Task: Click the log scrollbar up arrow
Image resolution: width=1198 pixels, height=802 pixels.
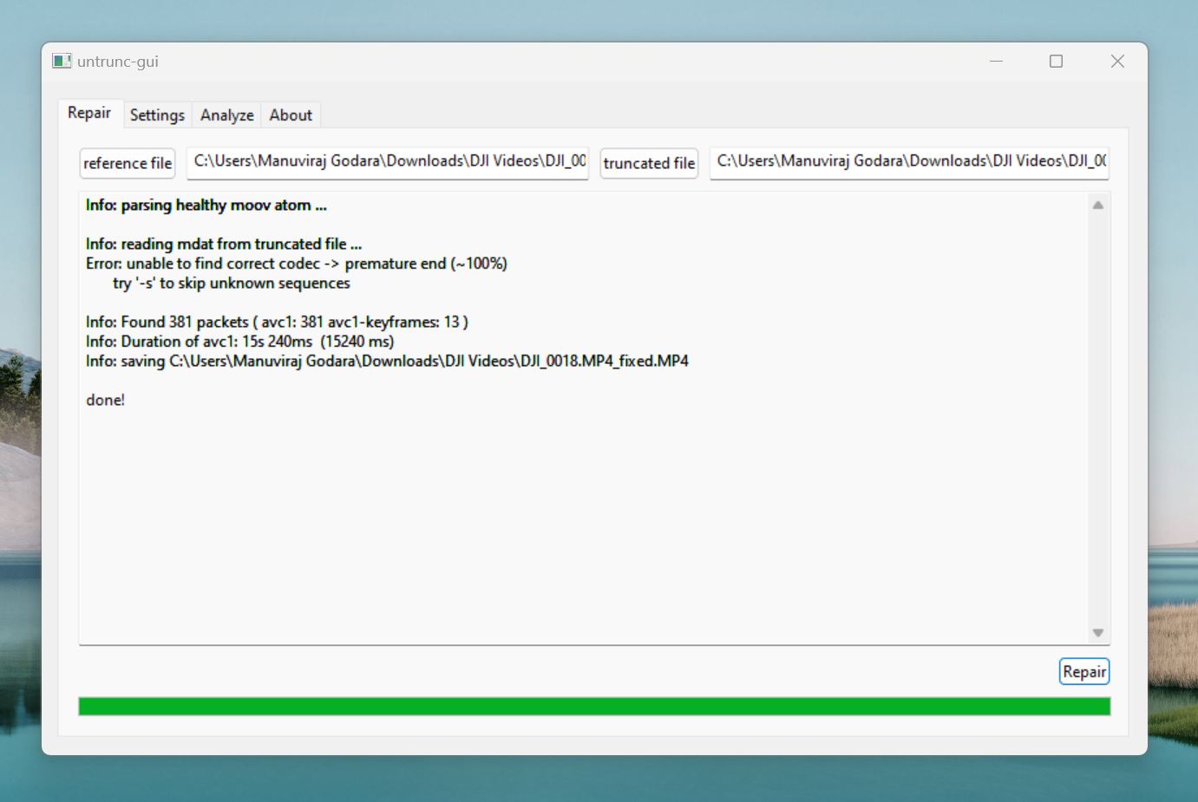Action: point(1098,205)
